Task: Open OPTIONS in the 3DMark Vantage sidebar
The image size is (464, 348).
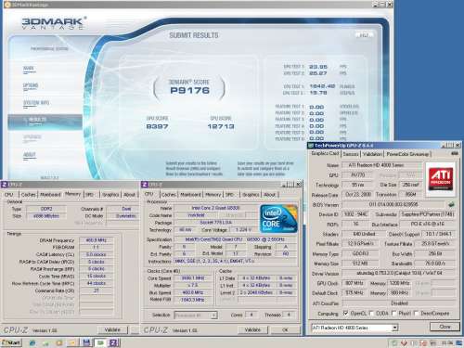Action: pyautogui.click(x=31, y=85)
